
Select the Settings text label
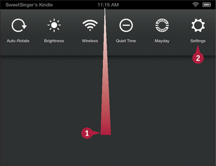pyautogui.click(x=198, y=41)
